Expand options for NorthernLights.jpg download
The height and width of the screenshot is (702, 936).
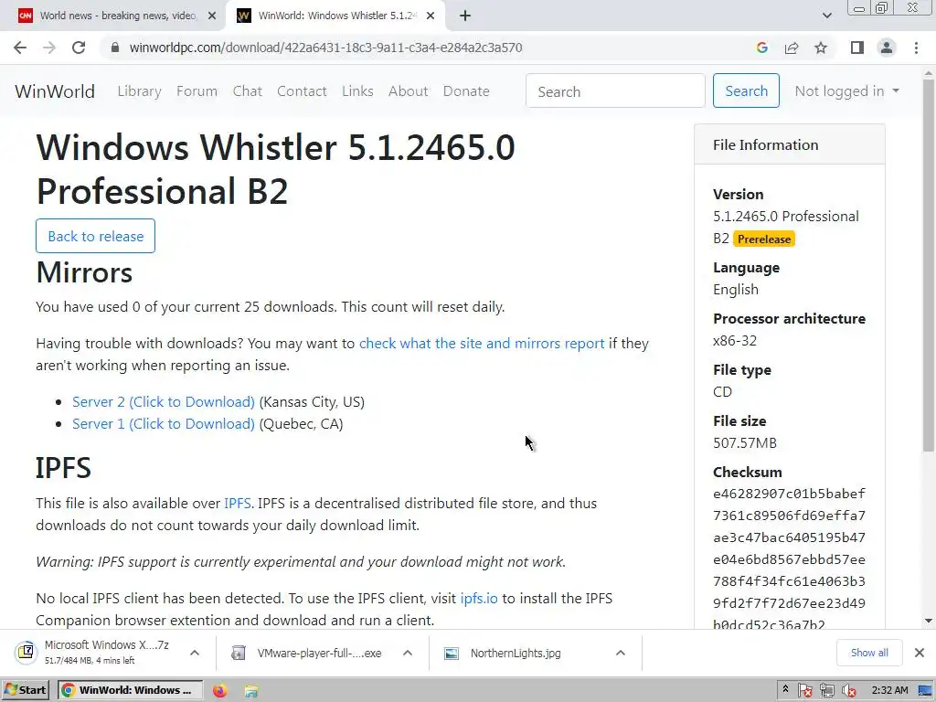click(621, 653)
